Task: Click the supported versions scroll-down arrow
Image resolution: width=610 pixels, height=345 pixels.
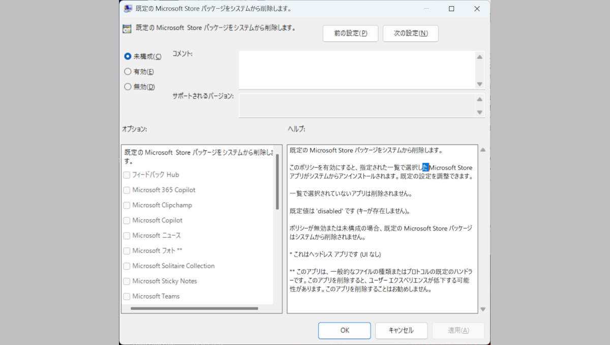Action: (479, 112)
